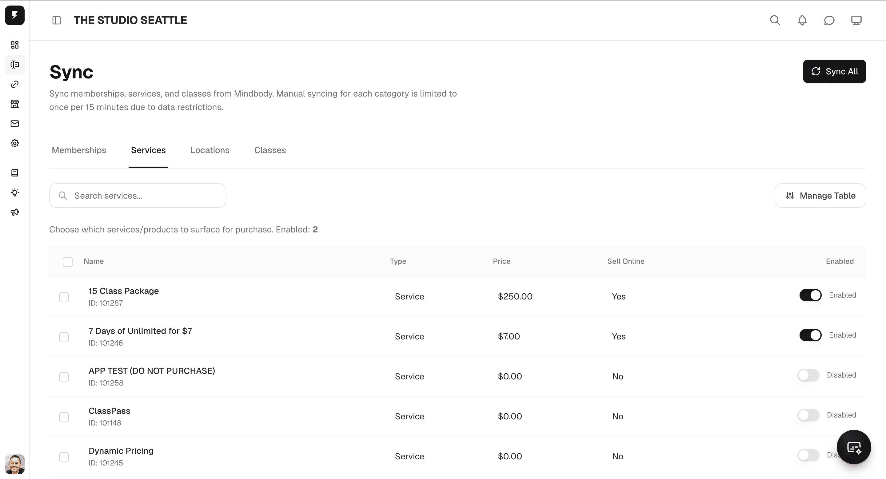Select the Sync icon in sidebar

coord(15,65)
